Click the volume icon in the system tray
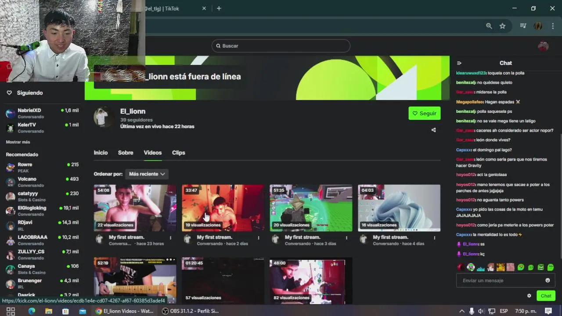Screen dimensions: 562x316 click(481, 311)
